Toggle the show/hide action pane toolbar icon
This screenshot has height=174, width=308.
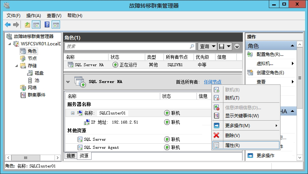coord(56,25)
